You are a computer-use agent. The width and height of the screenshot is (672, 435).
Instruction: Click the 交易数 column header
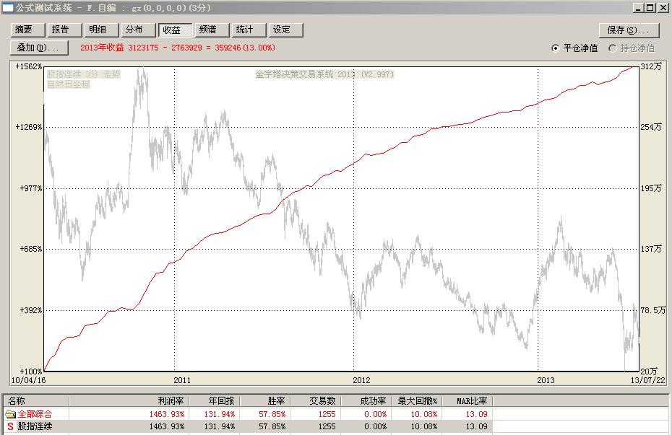point(316,401)
